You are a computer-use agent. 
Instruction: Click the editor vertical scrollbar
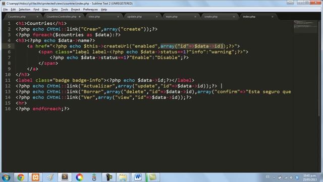(319, 68)
